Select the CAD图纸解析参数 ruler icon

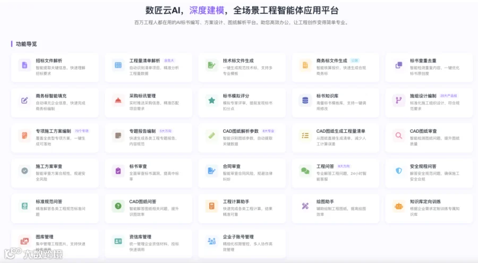point(211,135)
